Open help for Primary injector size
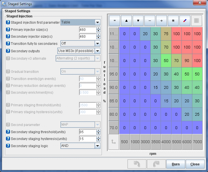208x172 pixels. (8, 29)
